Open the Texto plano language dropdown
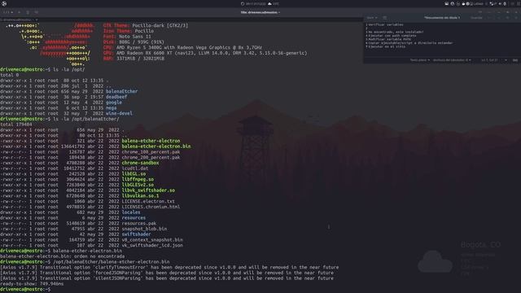521x293 pixels. 420,60
